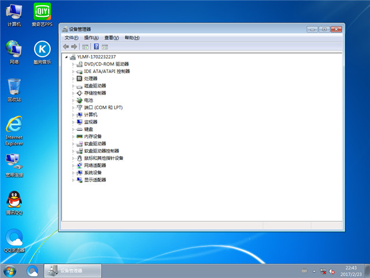The width and height of the screenshot is (370, 278).
Task: Select the 电池 battery icon
Action: pos(80,100)
